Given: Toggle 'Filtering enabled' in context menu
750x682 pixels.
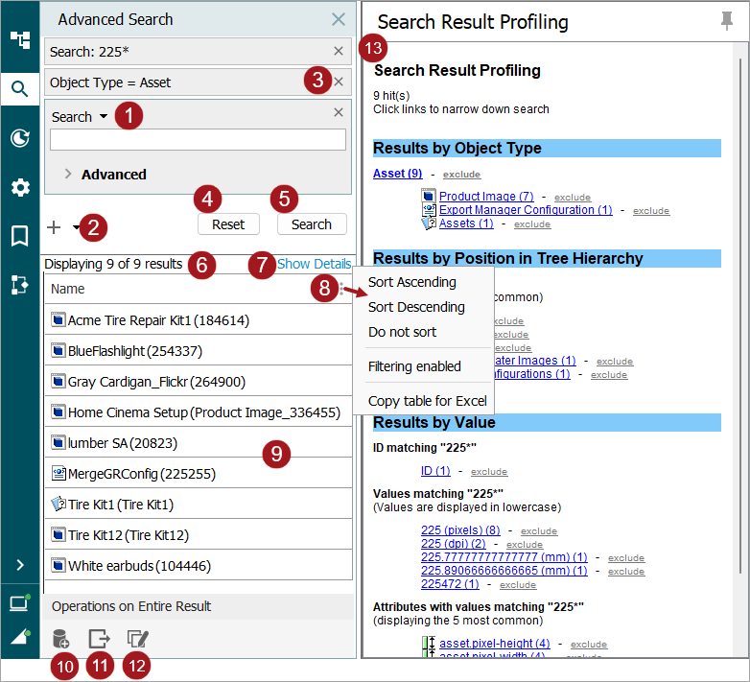Looking at the screenshot, I should click(414, 366).
